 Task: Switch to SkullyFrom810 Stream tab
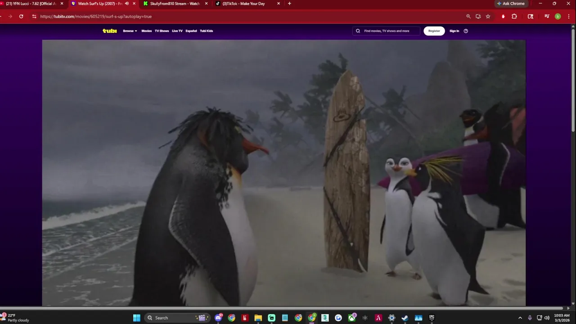pyautogui.click(x=175, y=4)
